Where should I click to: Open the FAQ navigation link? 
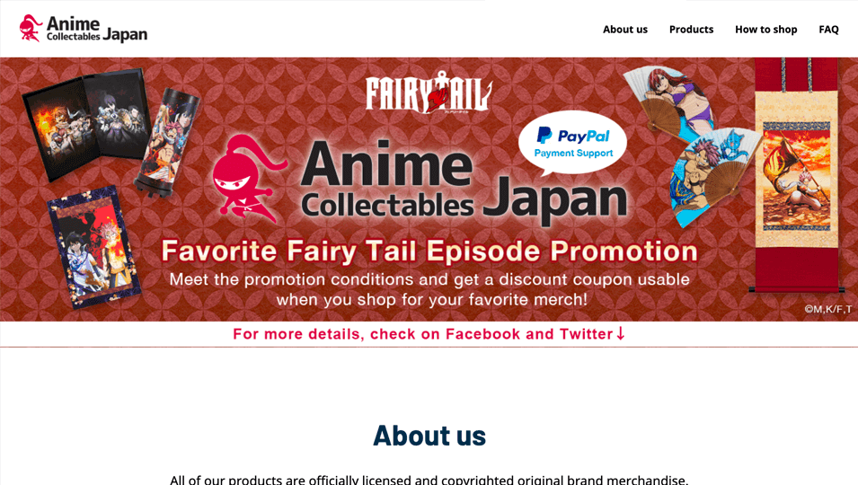pos(828,30)
